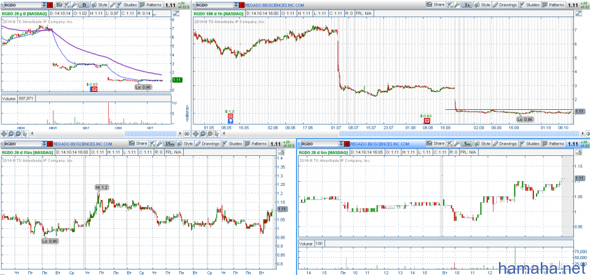
Task: Expand symbol dropdown in 5m chart panel
Action: coord(341,144)
